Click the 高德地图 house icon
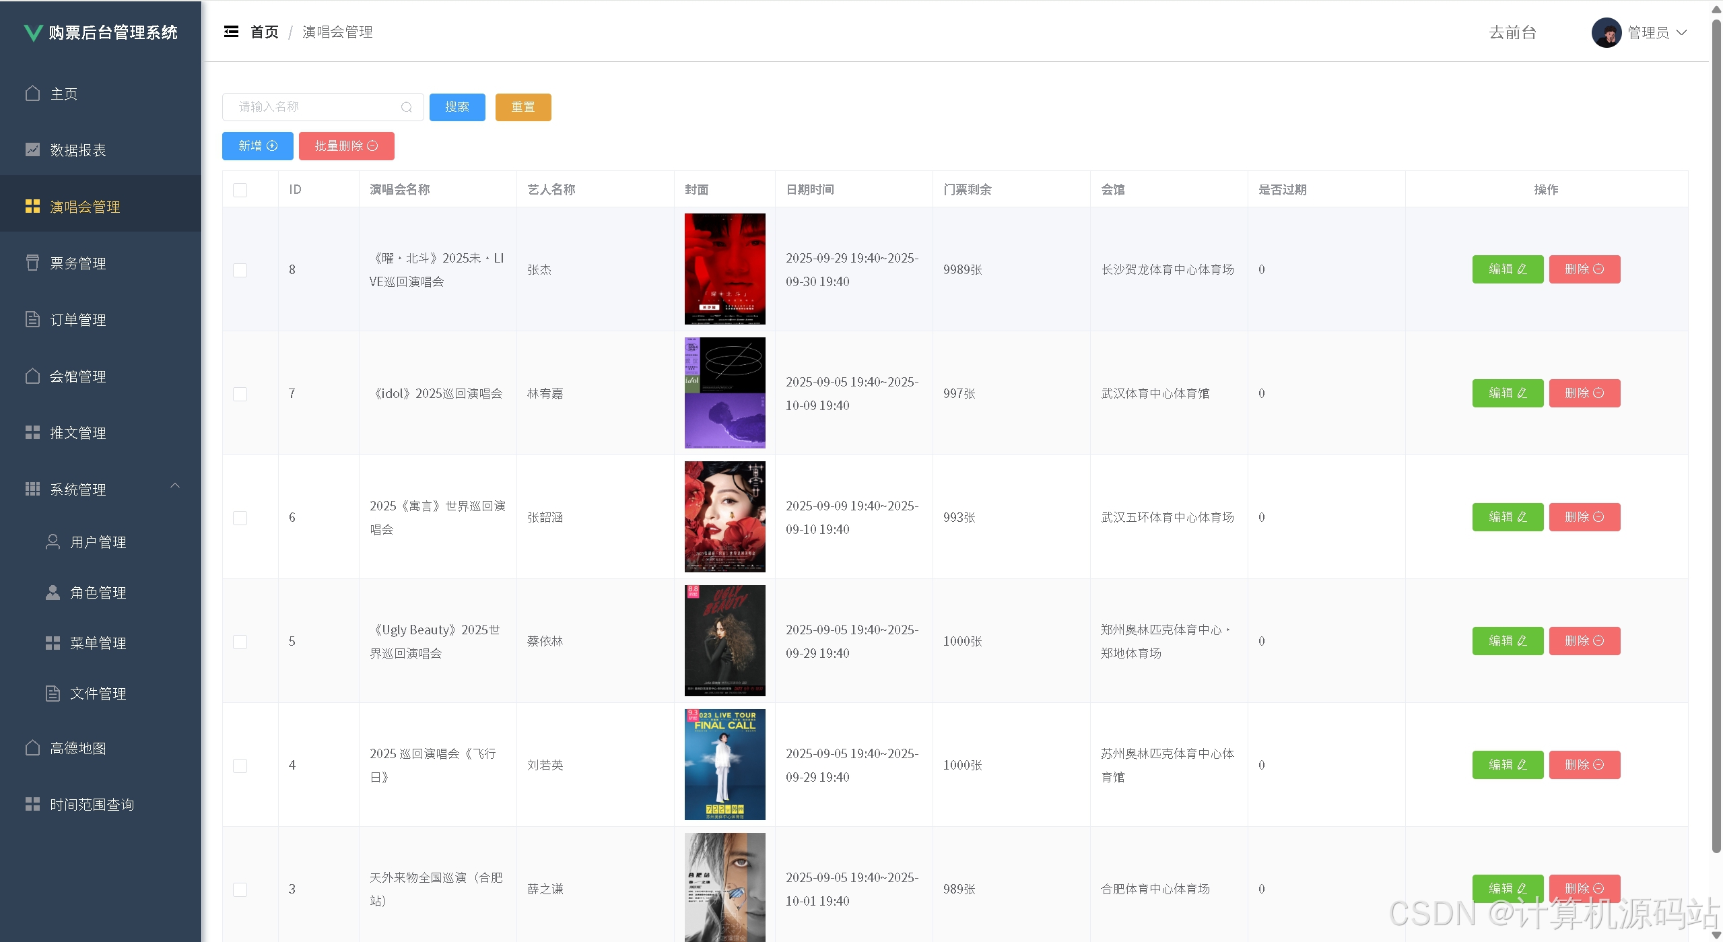Viewport: 1723px width, 942px height. tap(32, 747)
